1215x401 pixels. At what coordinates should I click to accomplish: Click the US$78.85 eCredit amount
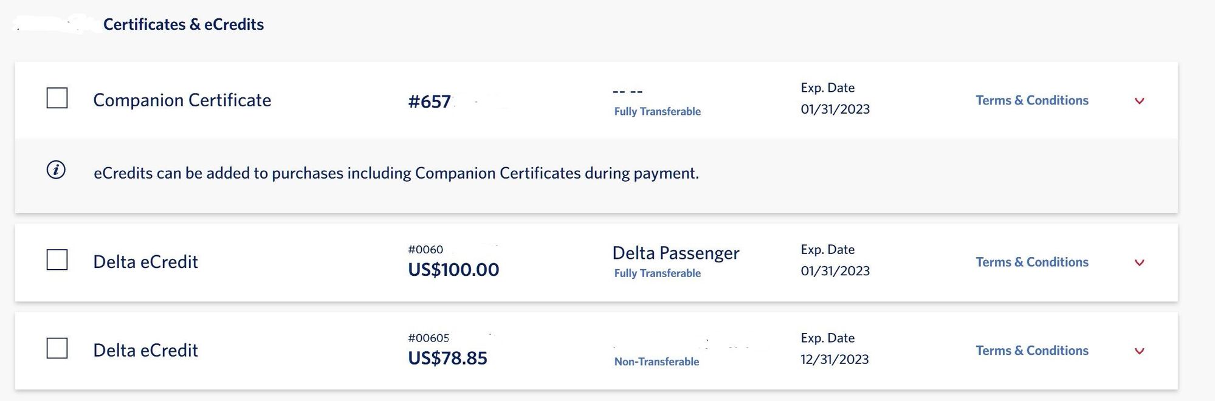447,358
